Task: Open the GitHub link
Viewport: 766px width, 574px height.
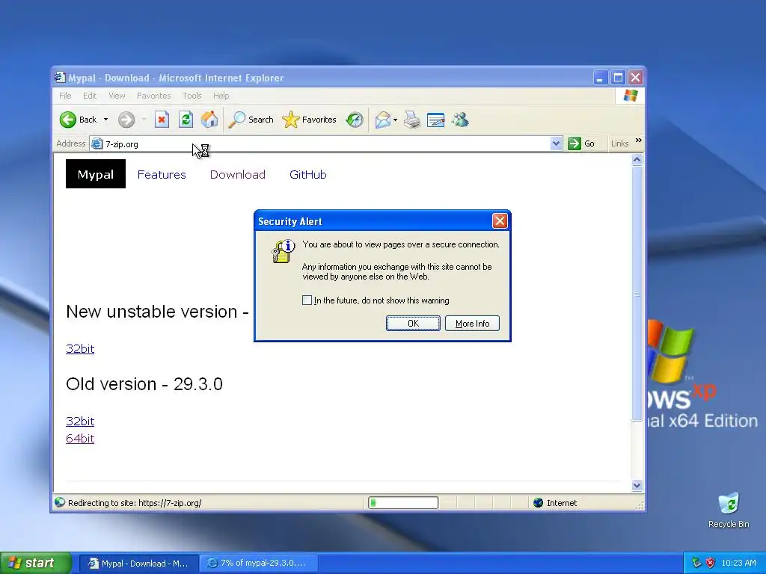Action: [307, 174]
